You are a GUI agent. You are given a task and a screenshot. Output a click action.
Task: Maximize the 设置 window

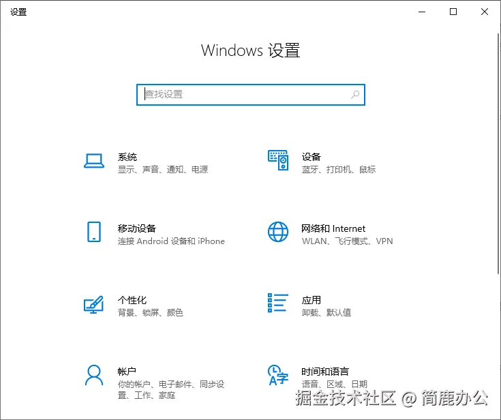click(453, 12)
